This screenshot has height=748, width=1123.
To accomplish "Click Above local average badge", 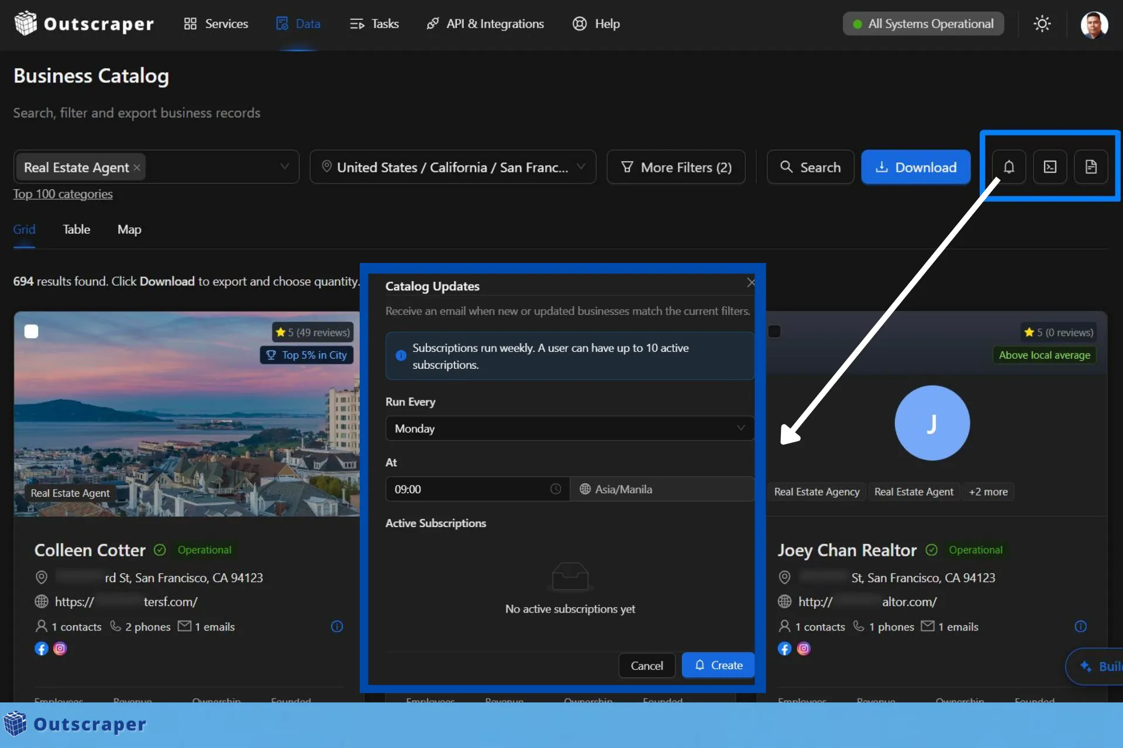I will tap(1045, 355).
